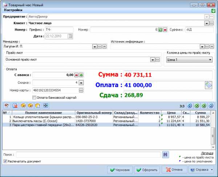The height and width of the screenshot is (177, 218).
Task: Expand the Основной прайс-лист dropdown
Action: (153, 59)
